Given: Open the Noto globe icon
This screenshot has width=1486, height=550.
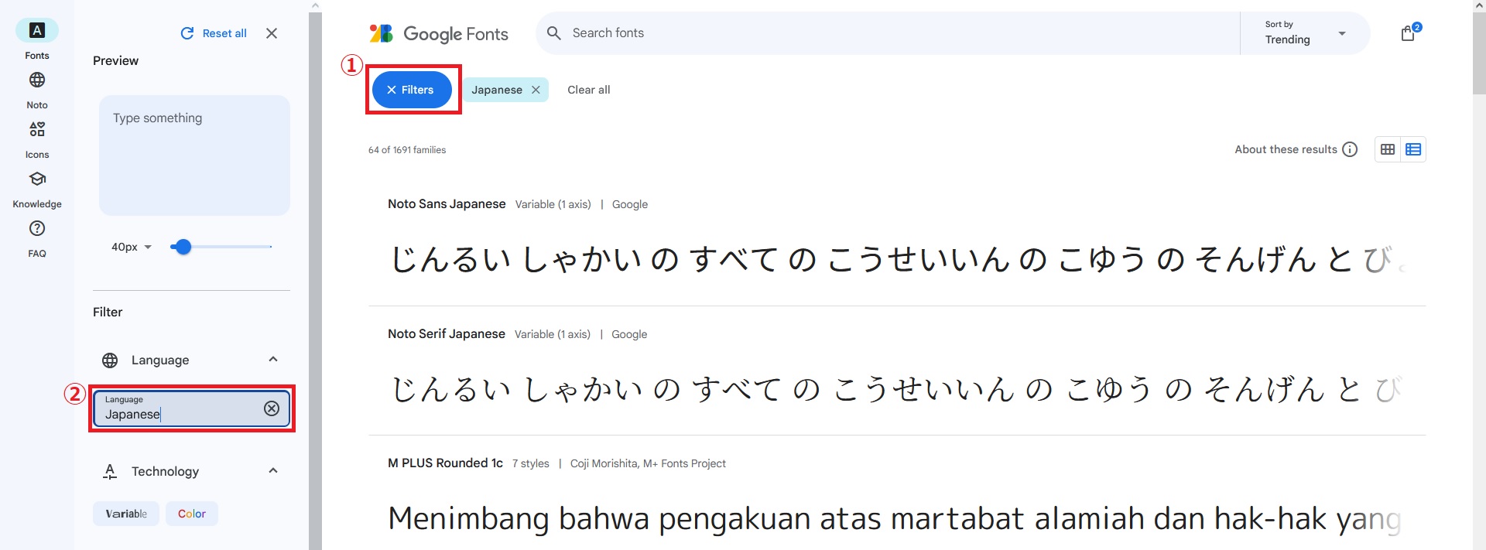Looking at the screenshot, I should pyautogui.click(x=37, y=80).
